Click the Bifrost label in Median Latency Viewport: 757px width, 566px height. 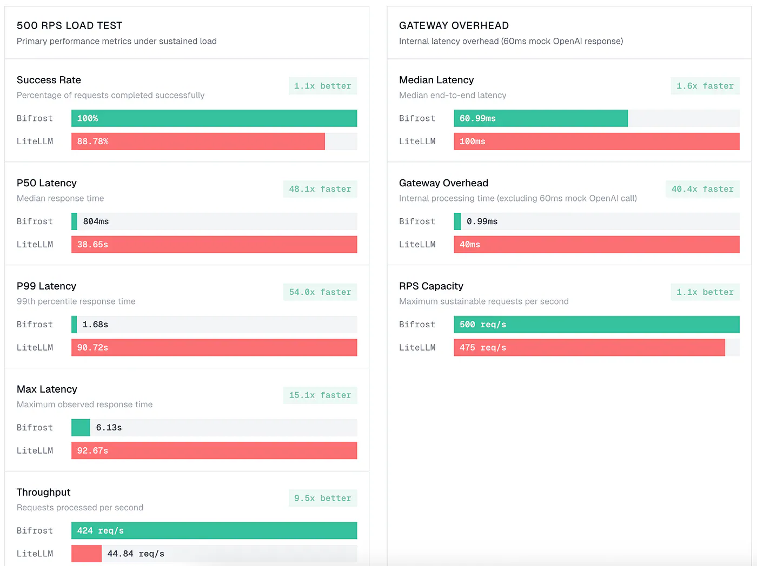click(417, 118)
